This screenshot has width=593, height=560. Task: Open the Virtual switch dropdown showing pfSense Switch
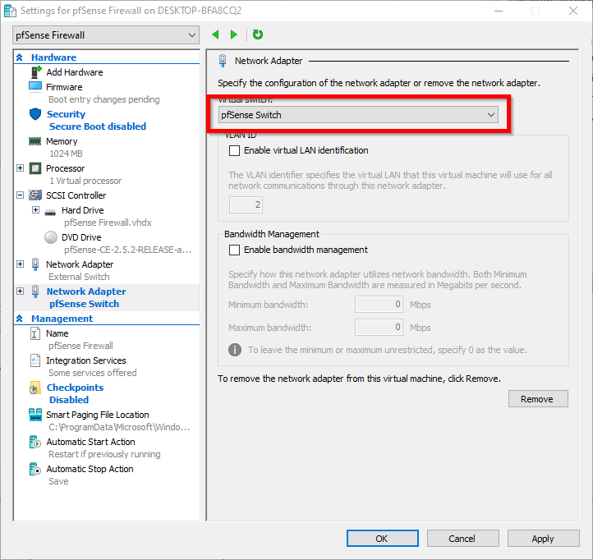358,115
